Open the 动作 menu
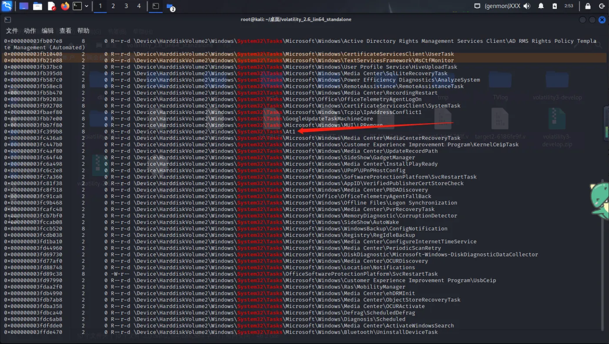The image size is (609, 344). coord(30,31)
